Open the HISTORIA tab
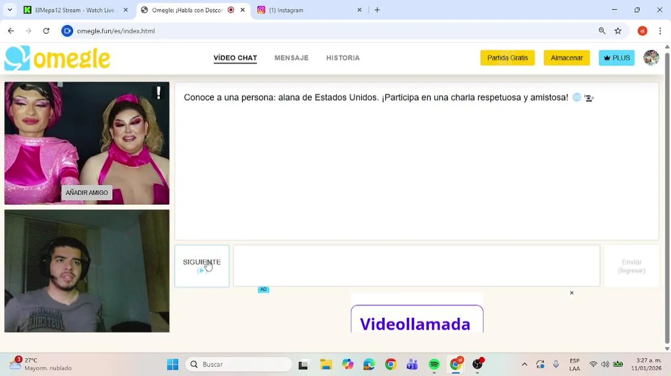Image resolution: width=671 pixels, height=376 pixels. pyautogui.click(x=343, y=58)
